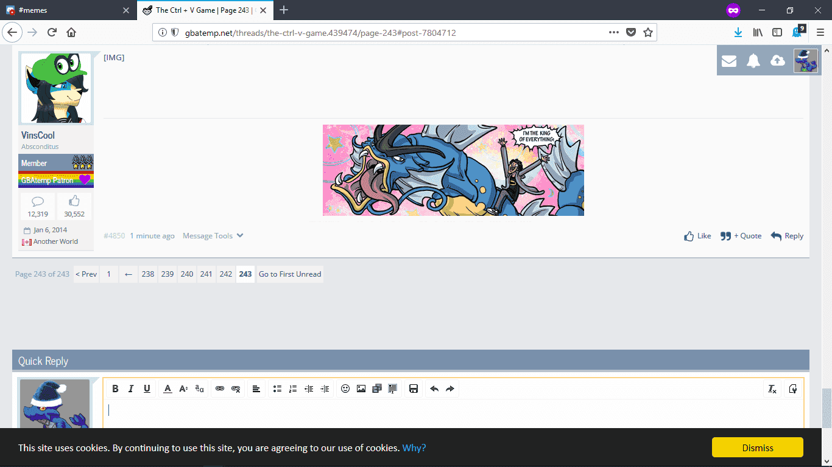Indent the text in the editor
Screen dimensions: 832x467
325,389
